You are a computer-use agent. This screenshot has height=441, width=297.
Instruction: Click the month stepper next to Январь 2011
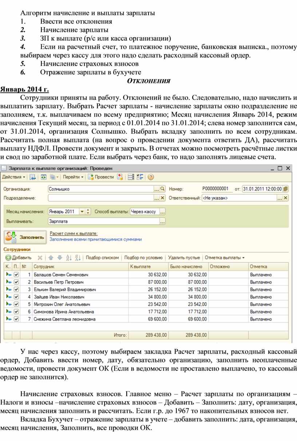tap(88, 212)
